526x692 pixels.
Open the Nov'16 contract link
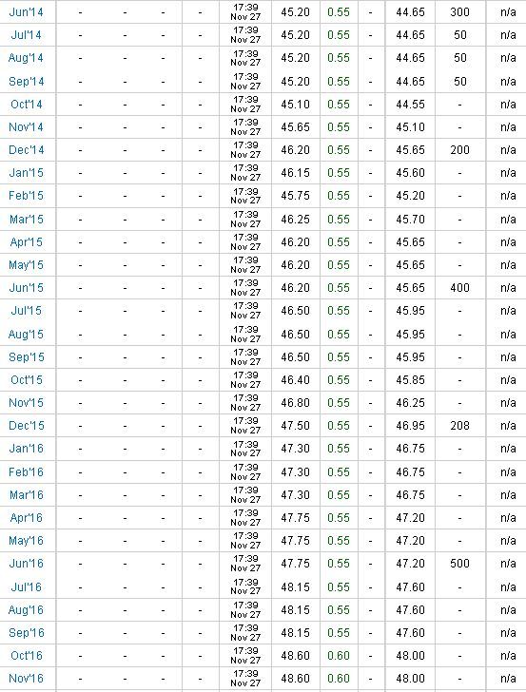pyautogui.click(x=26, y=679)
